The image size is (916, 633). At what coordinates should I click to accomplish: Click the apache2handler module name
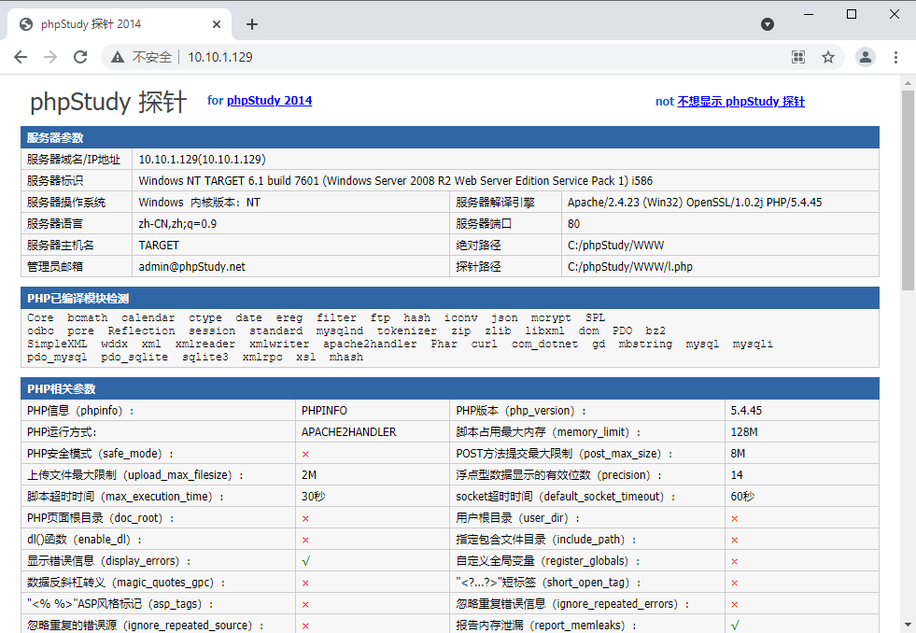pos(370,344)
